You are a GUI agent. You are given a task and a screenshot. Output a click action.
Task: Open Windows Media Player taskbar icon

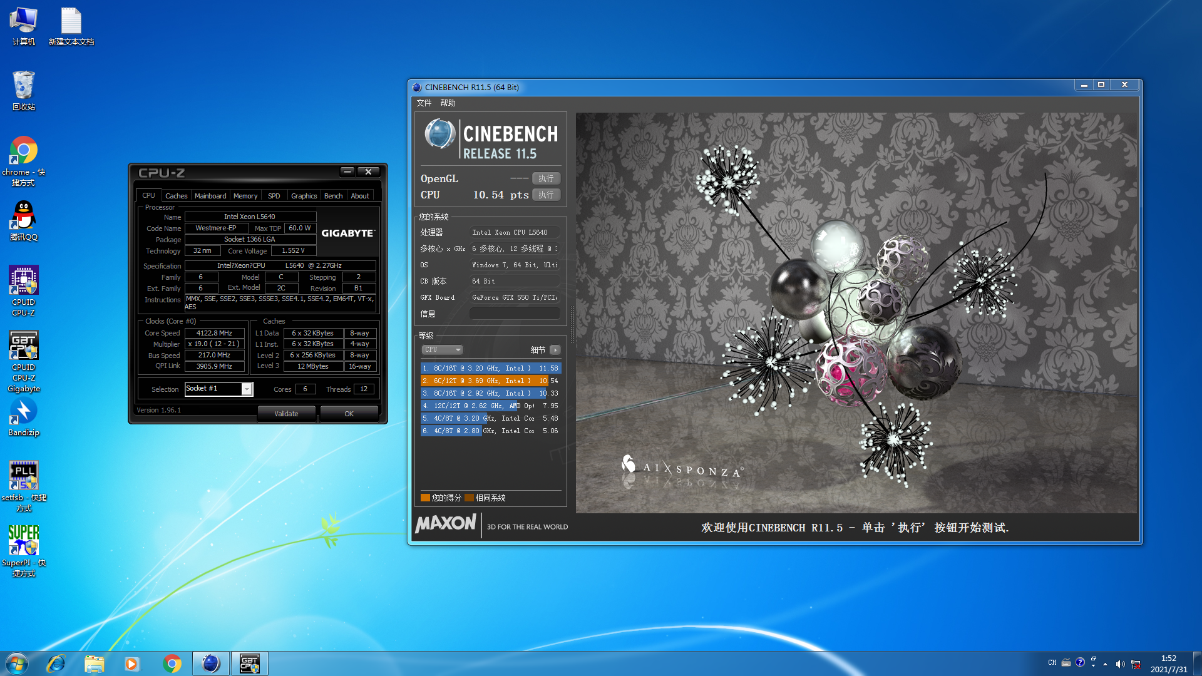[132, 663]
